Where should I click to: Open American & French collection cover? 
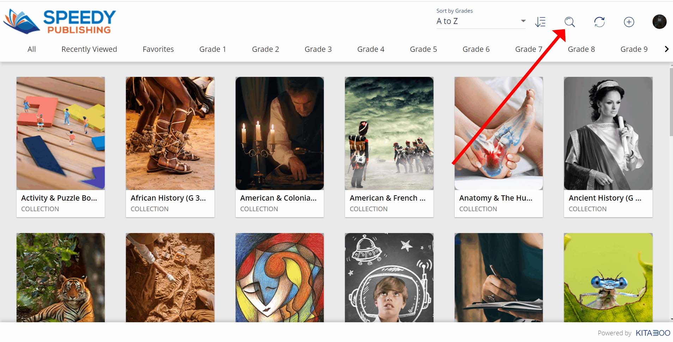389,133
